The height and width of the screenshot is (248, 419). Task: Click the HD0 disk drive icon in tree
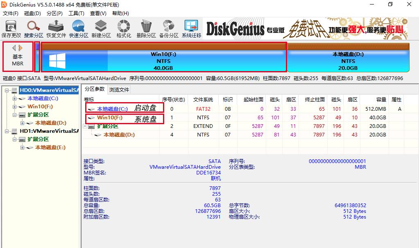(14, 90)
